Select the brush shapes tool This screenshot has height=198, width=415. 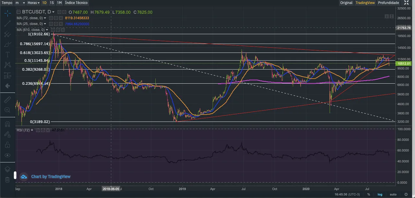point(7,44)
